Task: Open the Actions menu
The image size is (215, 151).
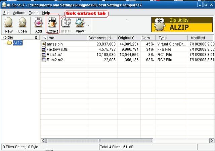Action: 19,13
